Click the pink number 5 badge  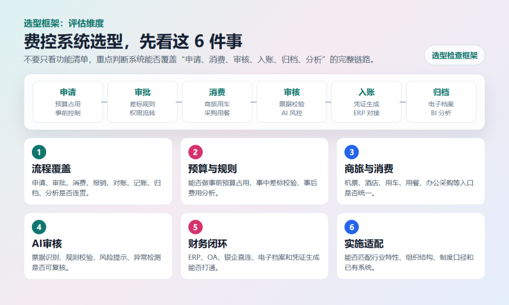(195, 227)
